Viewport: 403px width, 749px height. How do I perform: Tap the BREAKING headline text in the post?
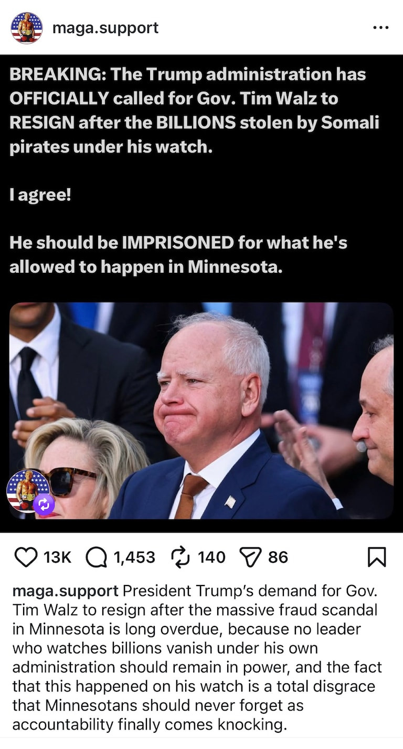pyautogui.click(x=194, y=110)
